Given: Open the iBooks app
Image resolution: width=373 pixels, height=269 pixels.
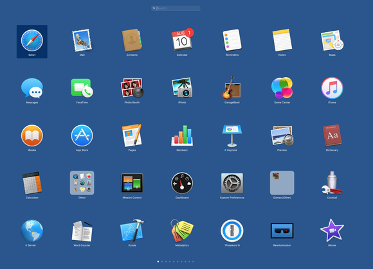Looking at the screenshot, I should pos(32,135).
